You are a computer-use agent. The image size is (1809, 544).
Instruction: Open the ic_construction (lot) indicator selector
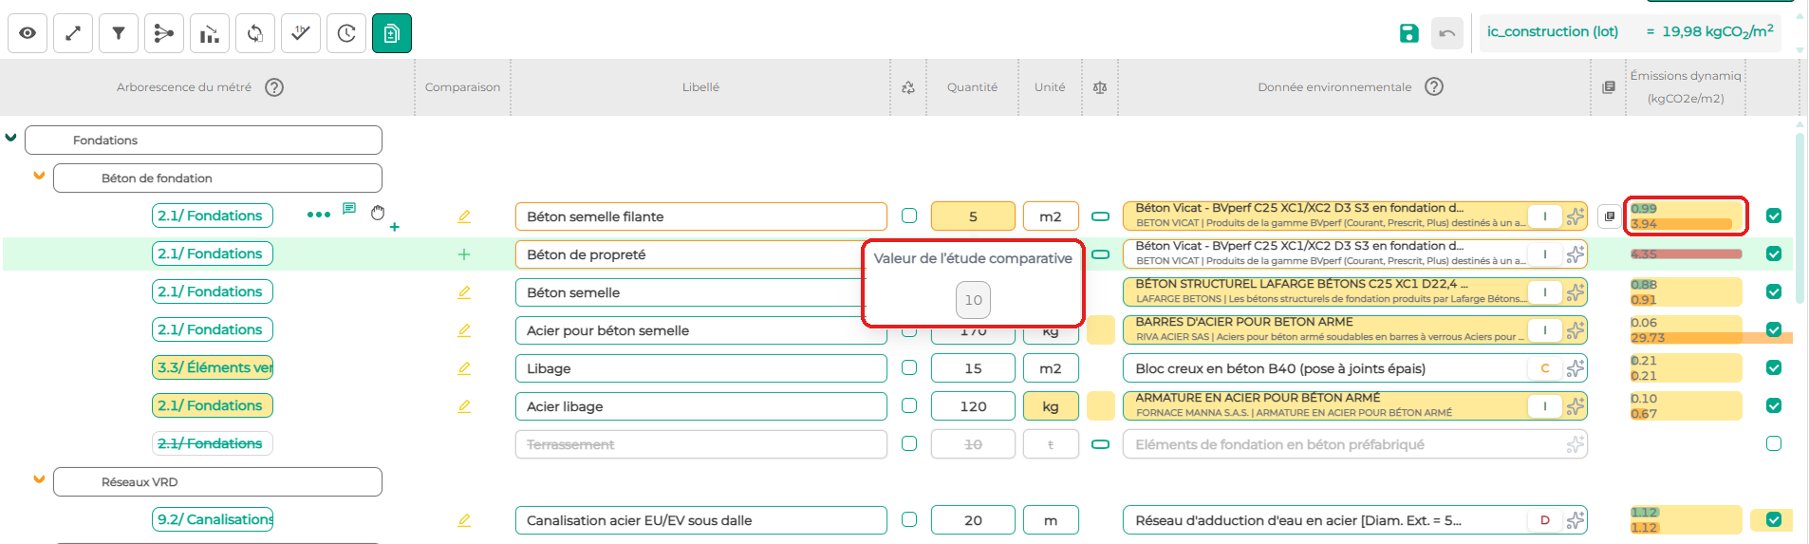(1630, 32)
